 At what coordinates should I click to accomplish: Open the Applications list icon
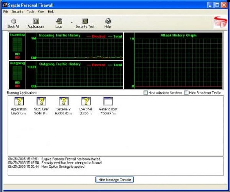[x=36, y=21]
